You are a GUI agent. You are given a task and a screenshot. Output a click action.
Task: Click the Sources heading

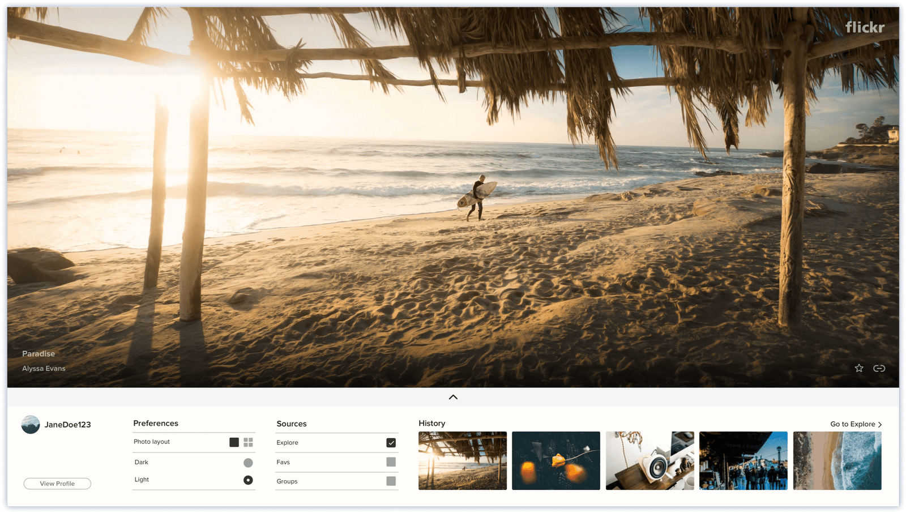pos(292,424)
